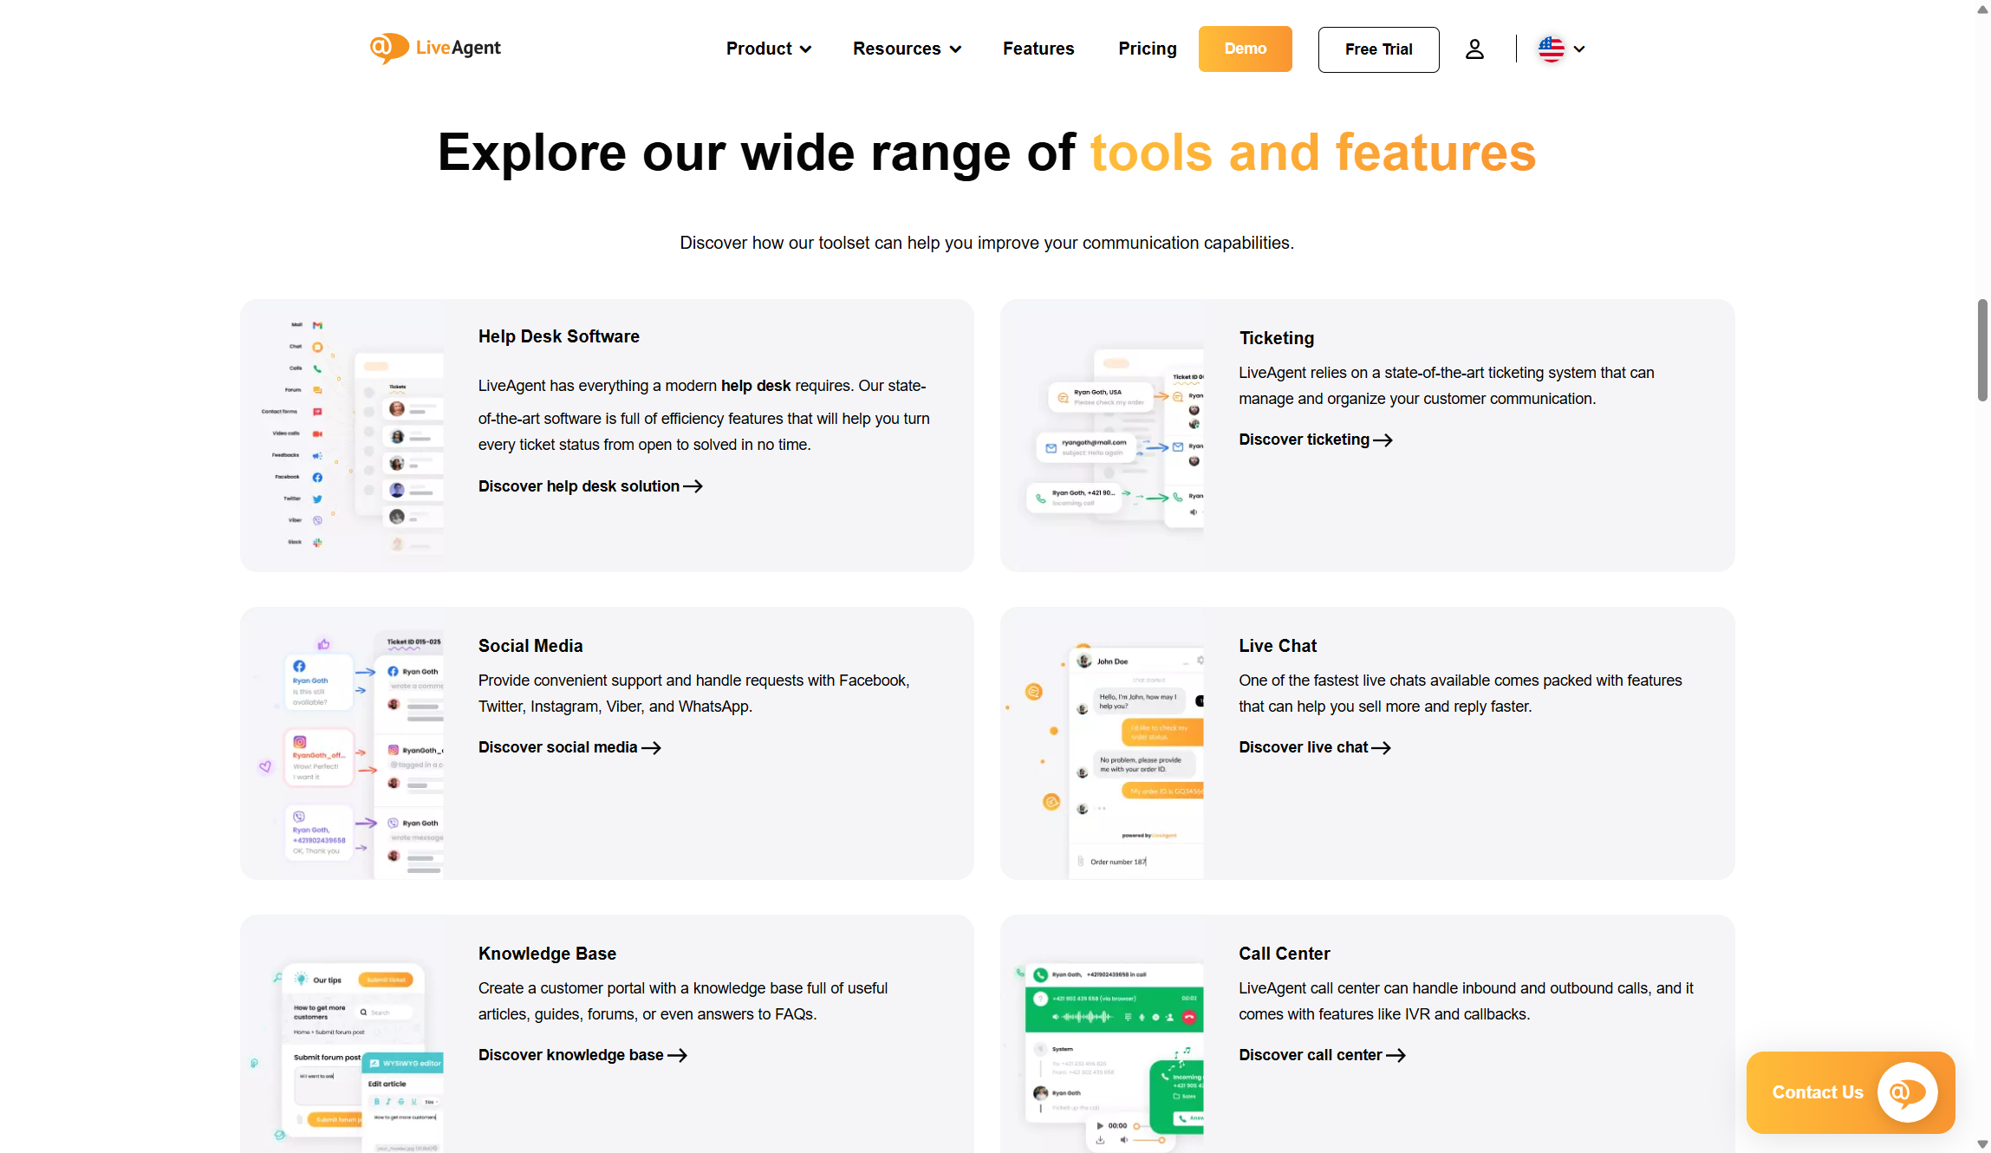The image size is (1991, 1153).
Task: Open the user account profile icon
Action: click(1474, 49)
